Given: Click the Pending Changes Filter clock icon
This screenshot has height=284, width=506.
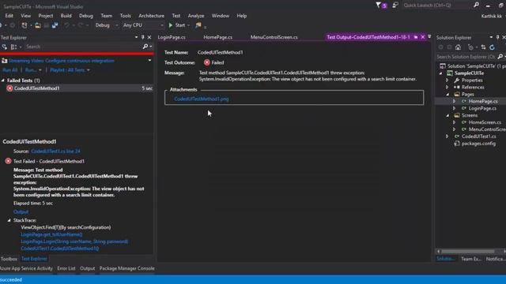Looking at the screenshot, I should click(471, 47).
